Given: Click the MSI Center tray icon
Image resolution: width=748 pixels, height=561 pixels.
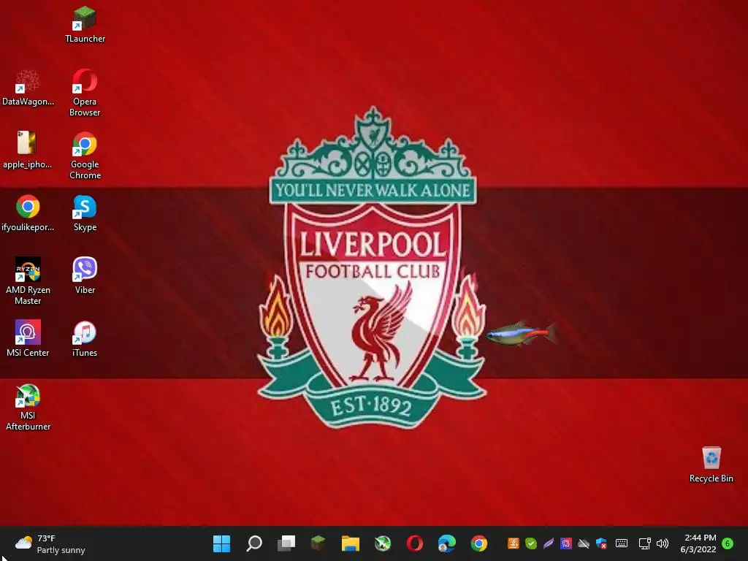Looking at the screenshot, I should coord(566,543).
